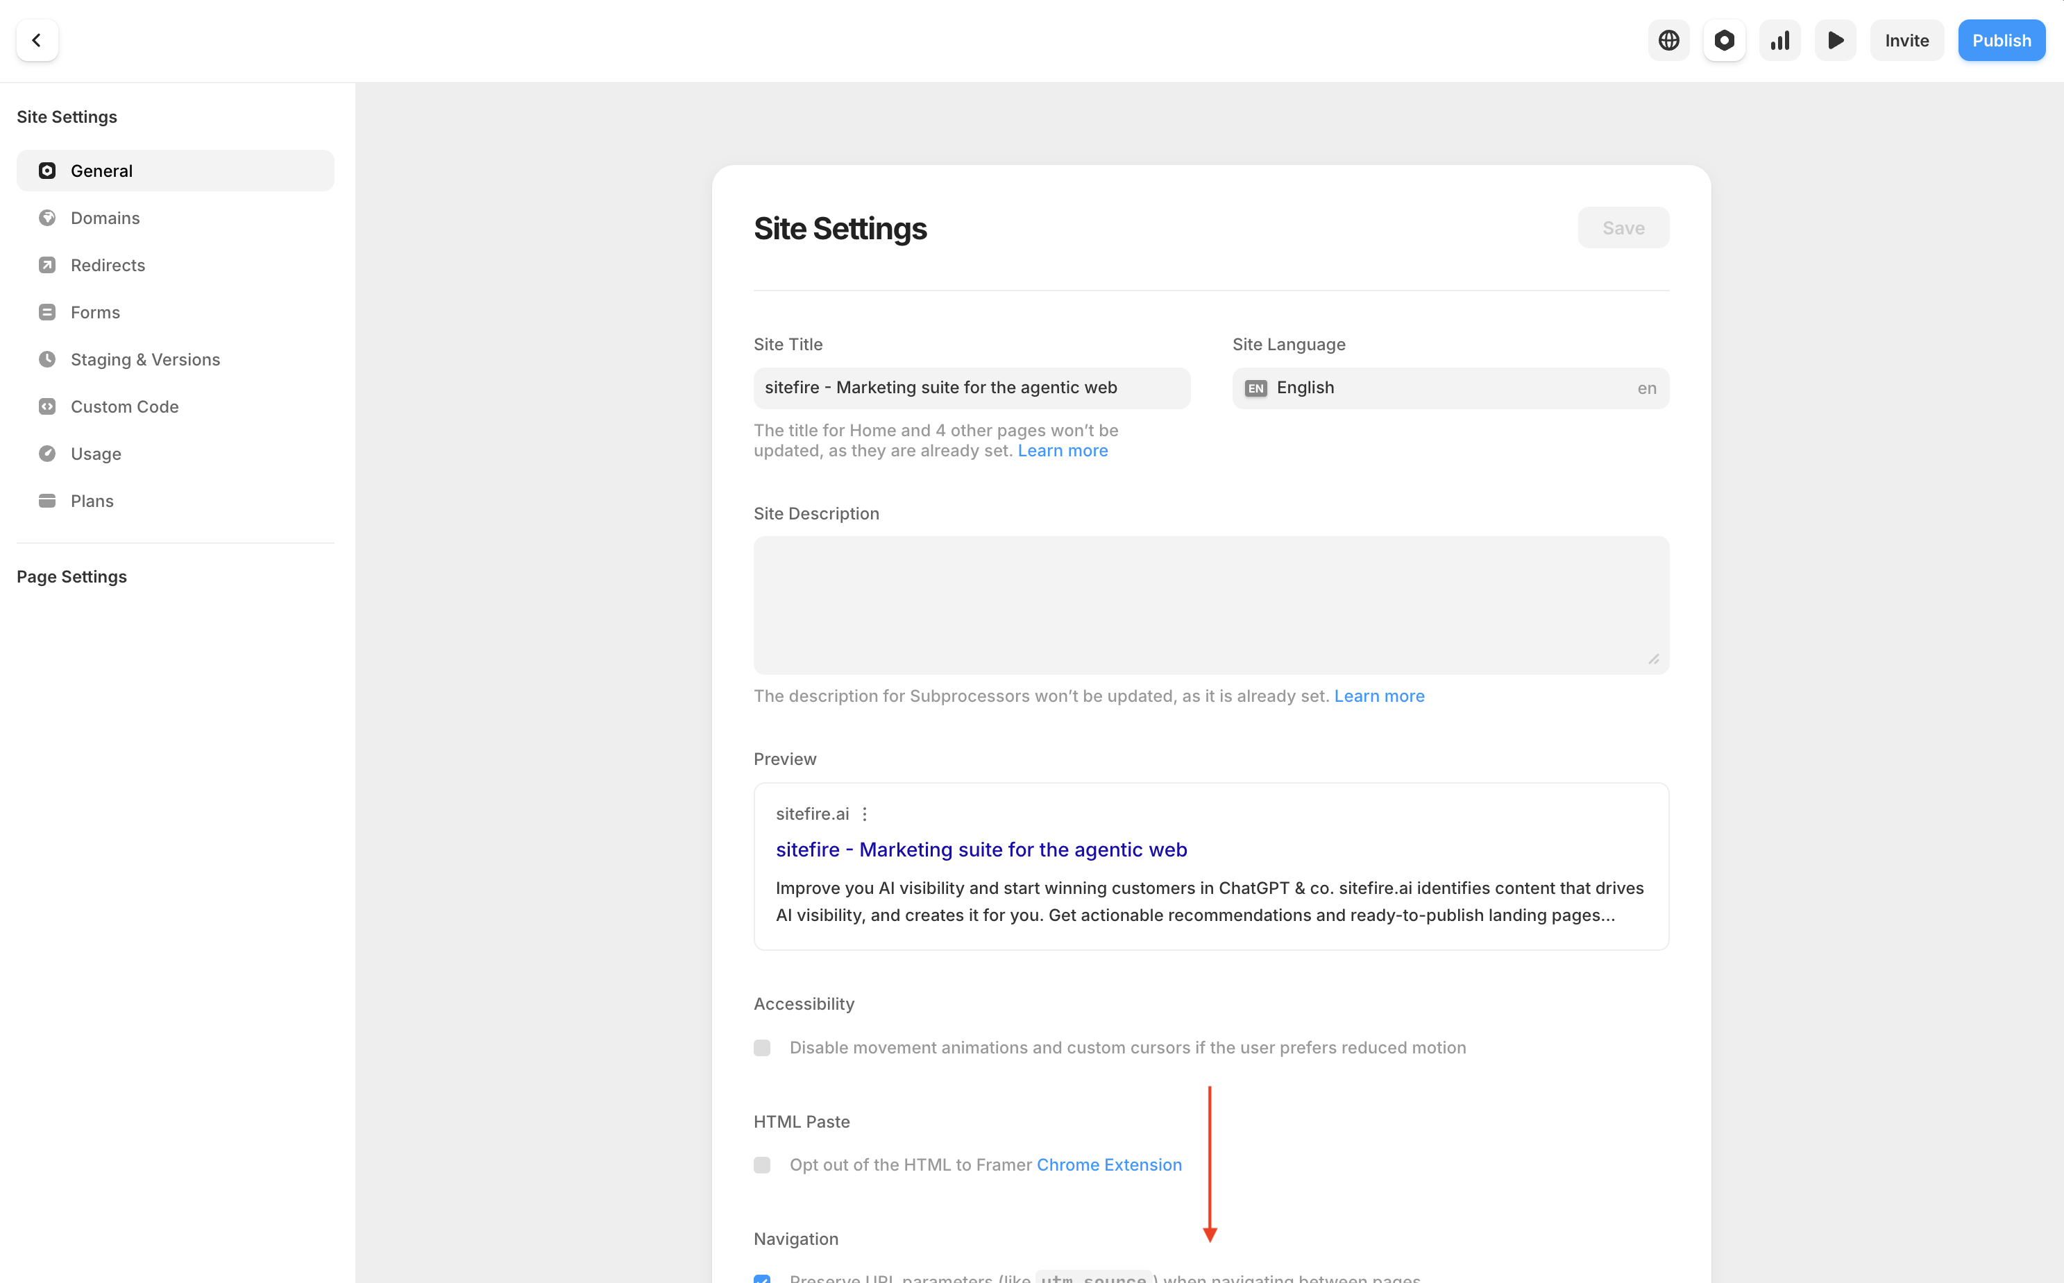Screen dimensions: 2064x1283
Task: Open the Forms settings
Action: coord(176,312)
